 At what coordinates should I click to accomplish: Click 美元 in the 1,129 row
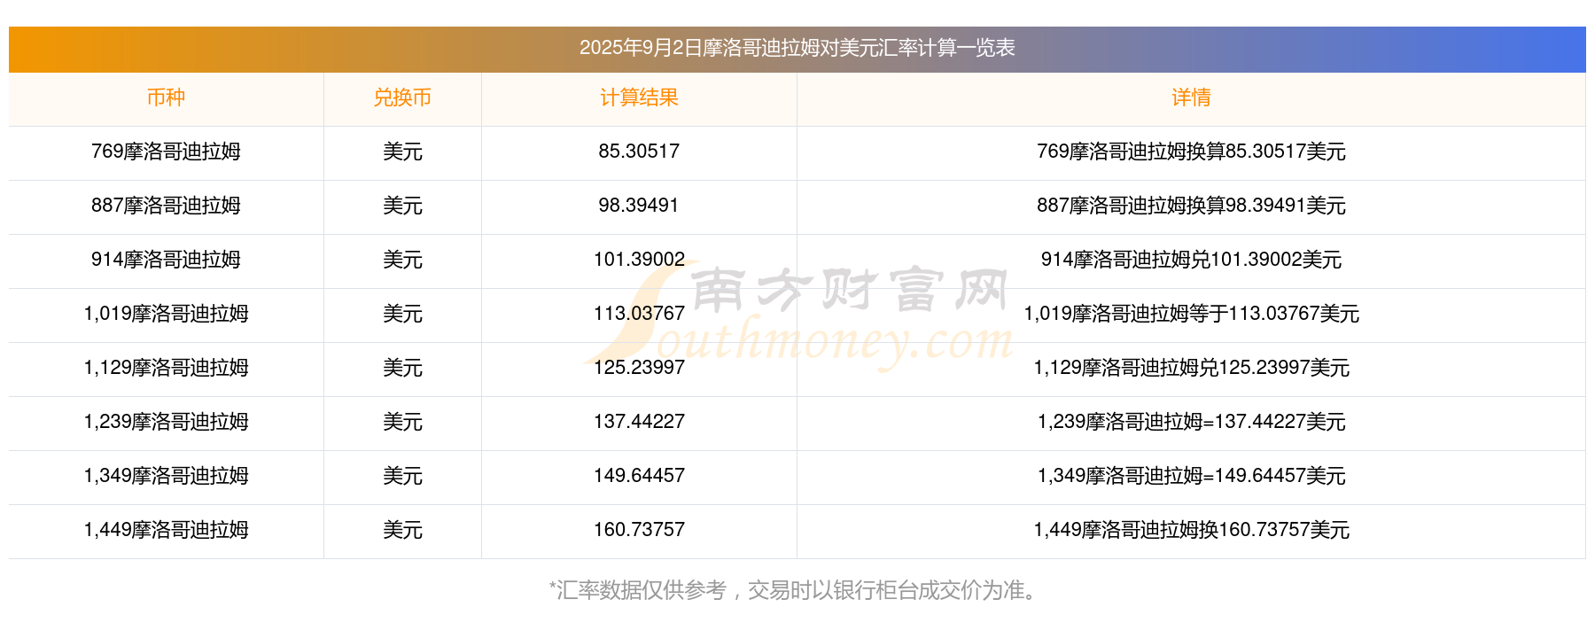(x=402, y=368)
